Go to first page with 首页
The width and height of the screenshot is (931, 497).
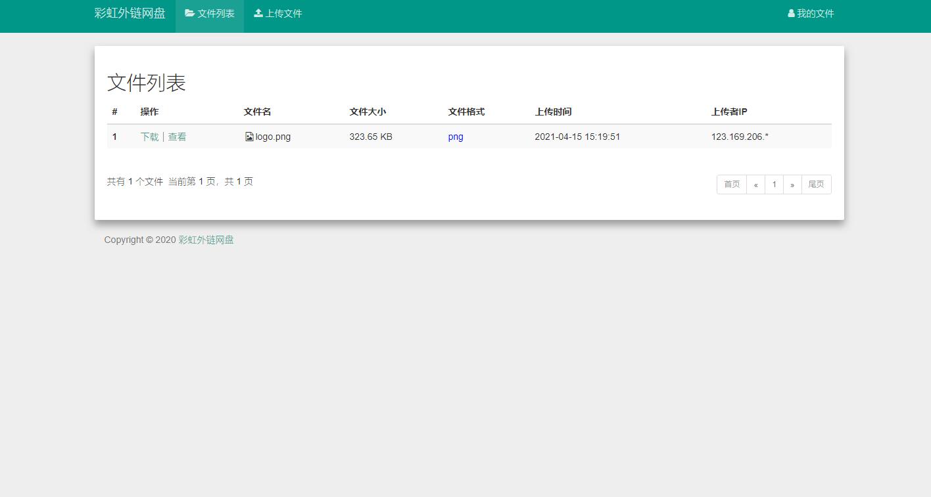[x=732, y=184]
